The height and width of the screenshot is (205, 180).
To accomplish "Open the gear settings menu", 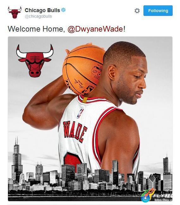I will click(137, 11).
